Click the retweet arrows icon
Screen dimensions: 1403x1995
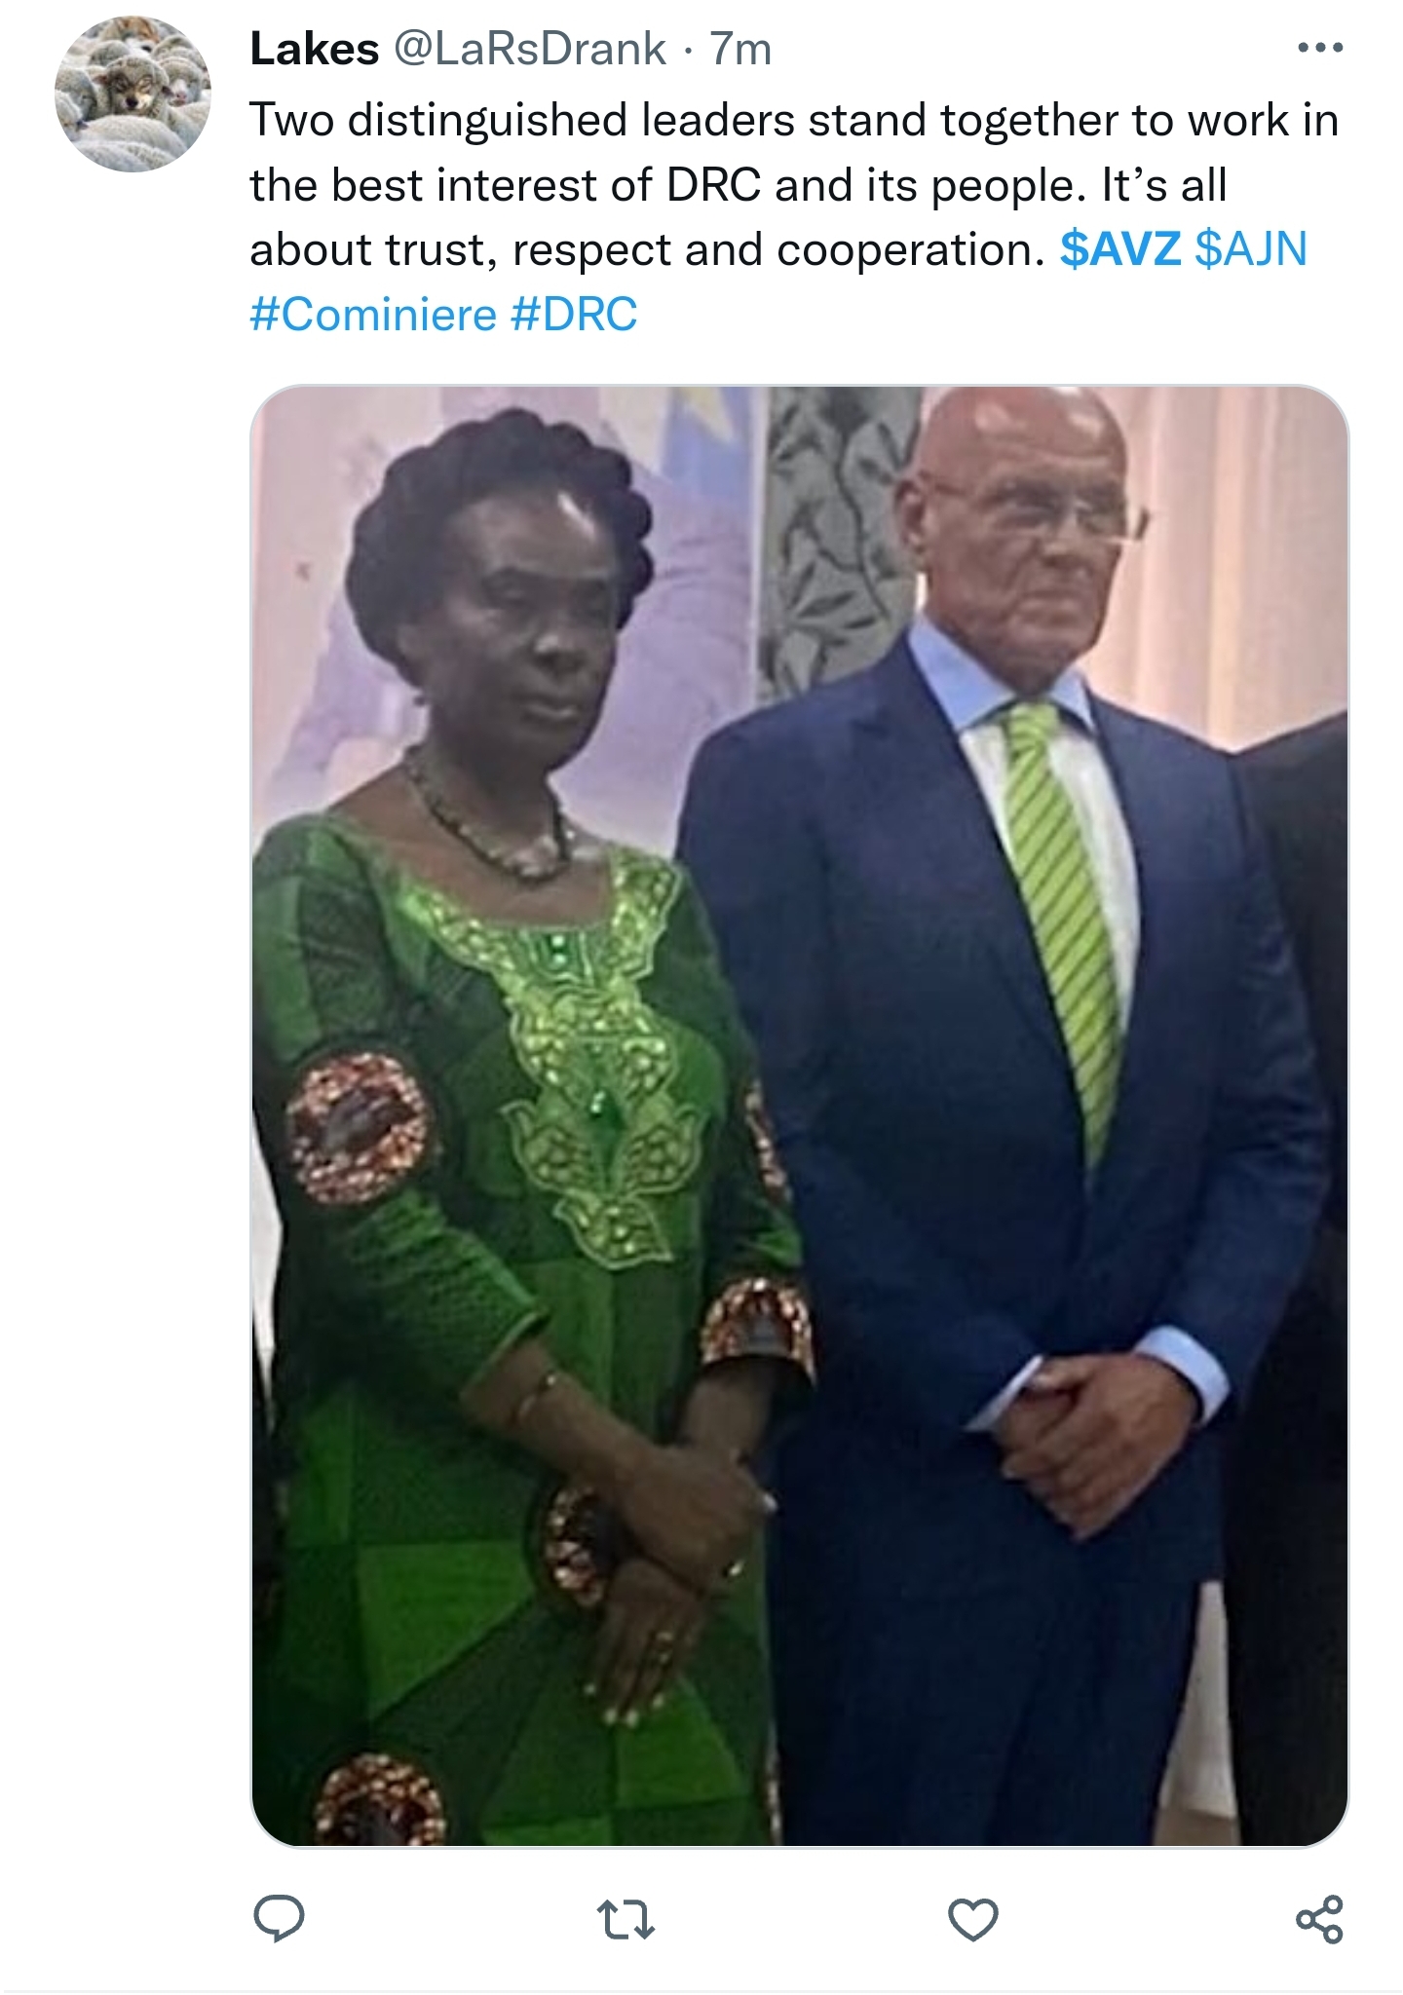click(x=625, y=1920)
